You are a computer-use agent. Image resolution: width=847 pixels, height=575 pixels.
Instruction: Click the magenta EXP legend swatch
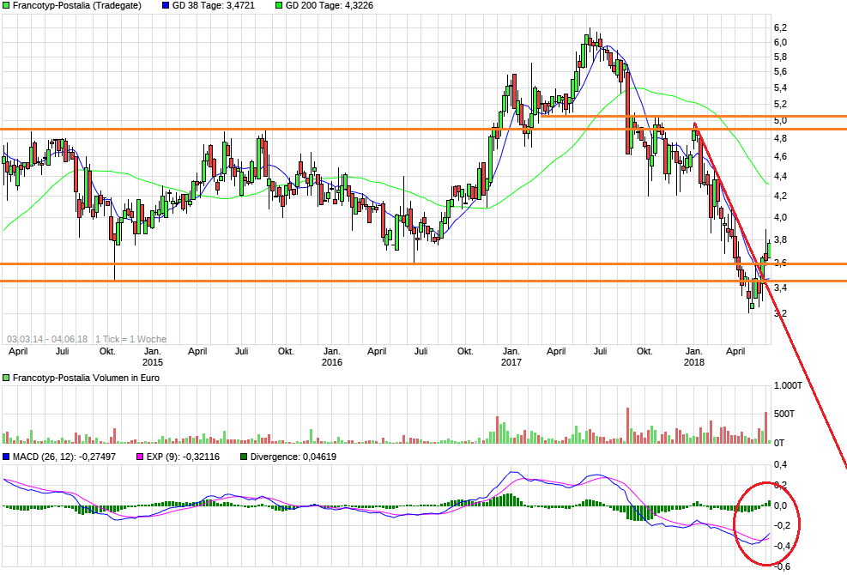[140, 457]
